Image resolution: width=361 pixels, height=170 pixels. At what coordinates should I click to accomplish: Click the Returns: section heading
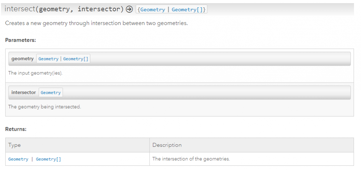pyautogui.click(x=16, y=129)
